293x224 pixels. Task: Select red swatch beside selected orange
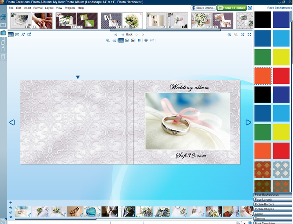[281, 76]
